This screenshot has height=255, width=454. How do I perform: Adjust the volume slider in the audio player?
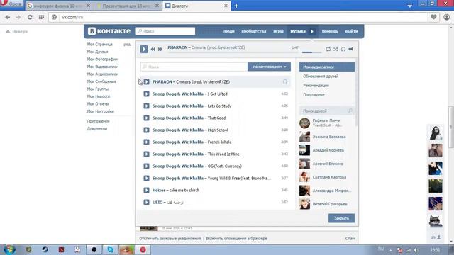point(312,52)
